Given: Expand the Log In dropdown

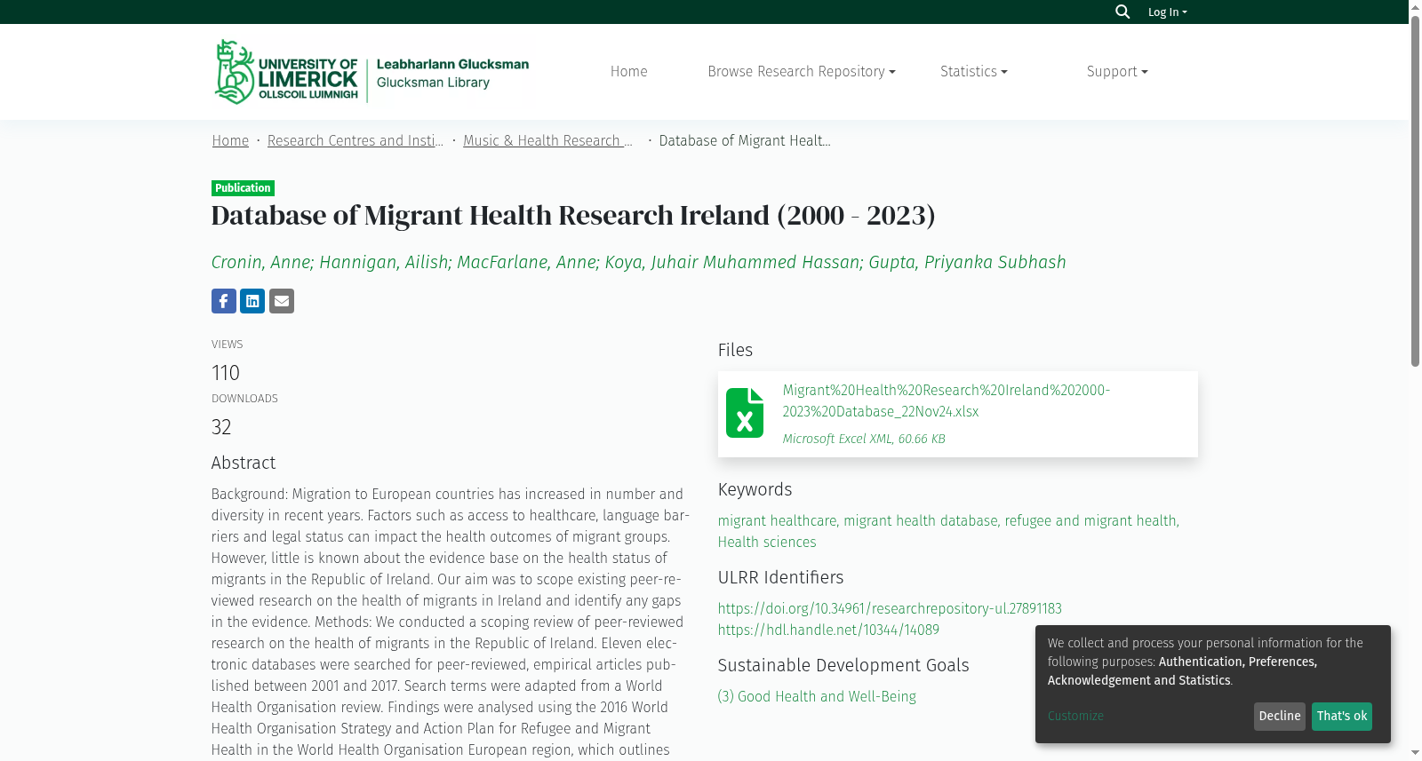Looking at the screenshot, I should coord(1167,12).
